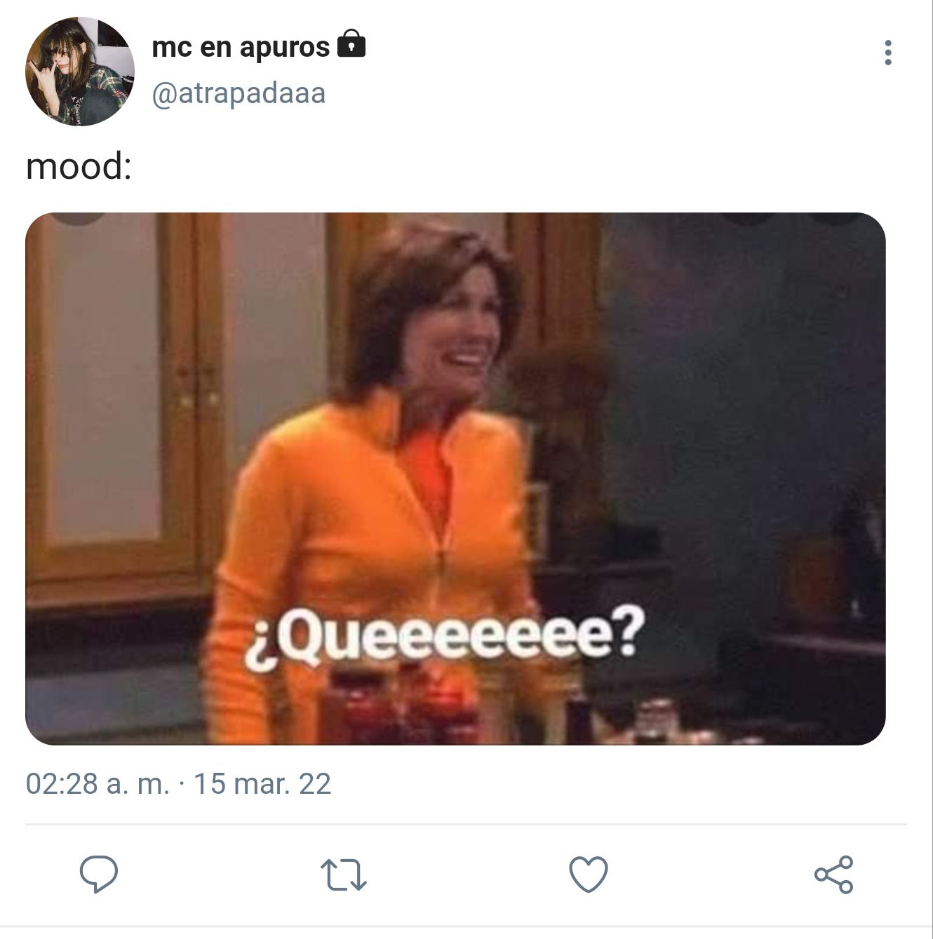The height and width of the screenshot is (939, 933).
Task: Open the tweet's three-dot options menu
Action: (x=888, y=53)
